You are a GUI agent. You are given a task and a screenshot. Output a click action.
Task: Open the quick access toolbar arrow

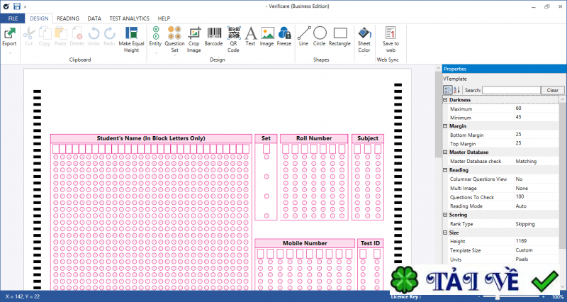point(26,6)
